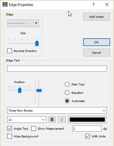Open the font size 12 dropdown

click(x=27, y=120)
